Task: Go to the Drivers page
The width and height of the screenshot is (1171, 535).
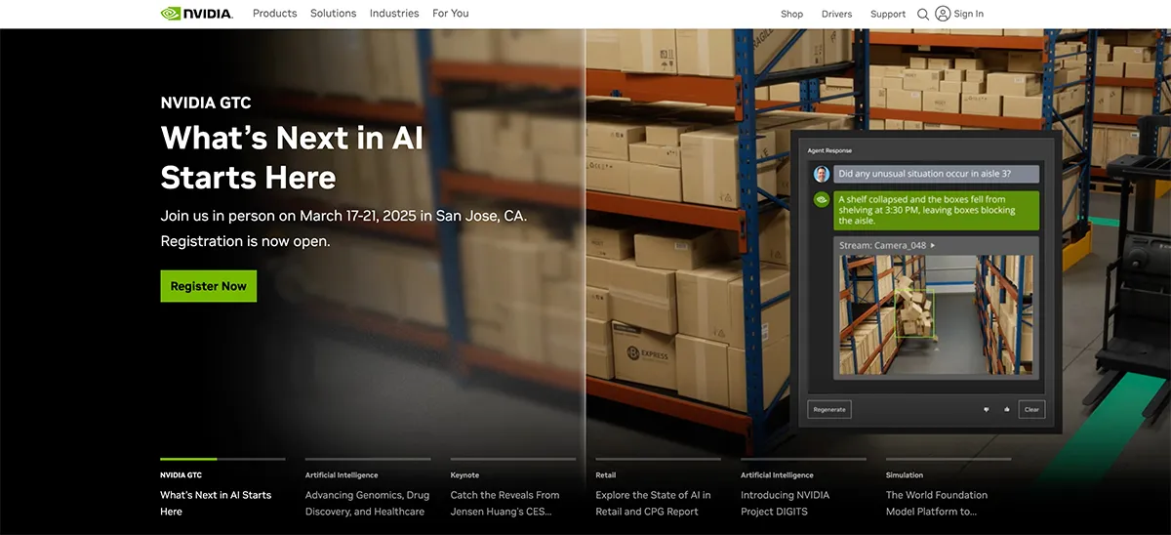Action: pyautogui.click(x=836, y=14)
